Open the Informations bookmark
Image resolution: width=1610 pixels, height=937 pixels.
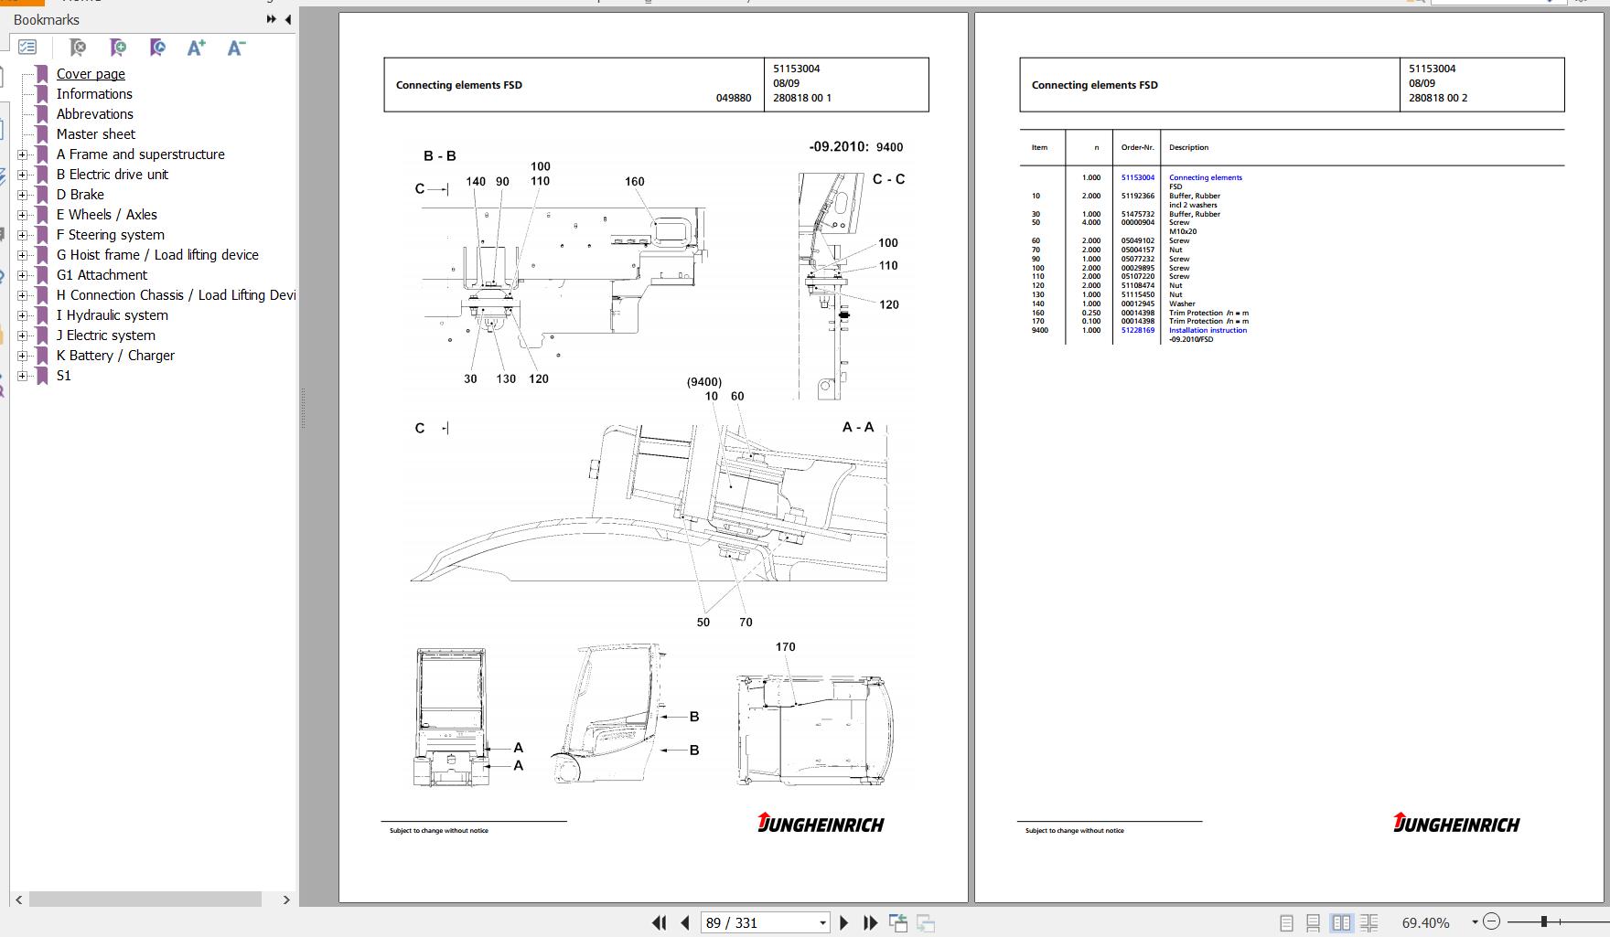tap(94, 94)
